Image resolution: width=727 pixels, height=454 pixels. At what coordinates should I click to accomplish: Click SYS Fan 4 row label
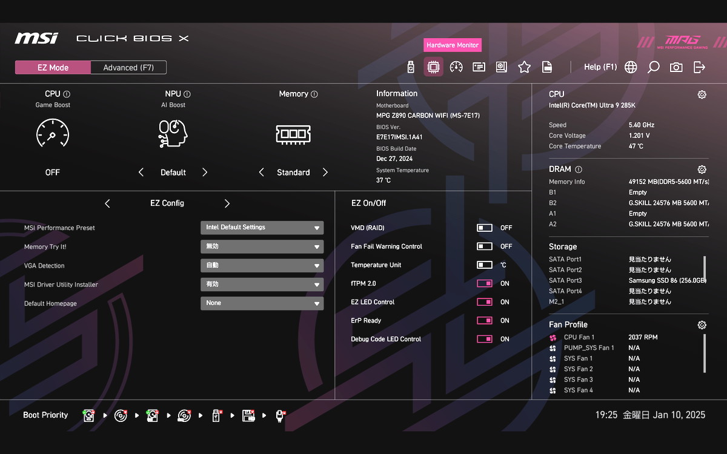579,390
